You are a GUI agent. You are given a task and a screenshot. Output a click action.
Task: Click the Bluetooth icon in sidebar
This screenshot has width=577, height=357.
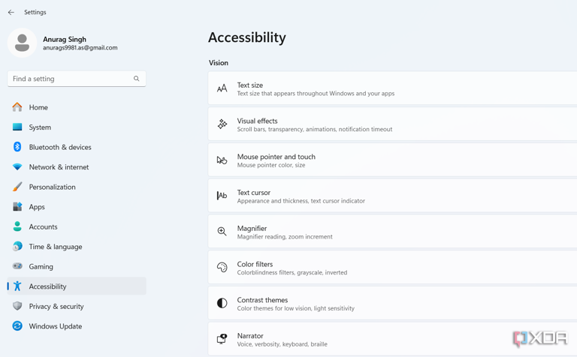coord(17,147)
